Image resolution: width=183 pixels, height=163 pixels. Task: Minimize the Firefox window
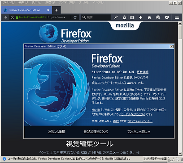click(171, 3)
